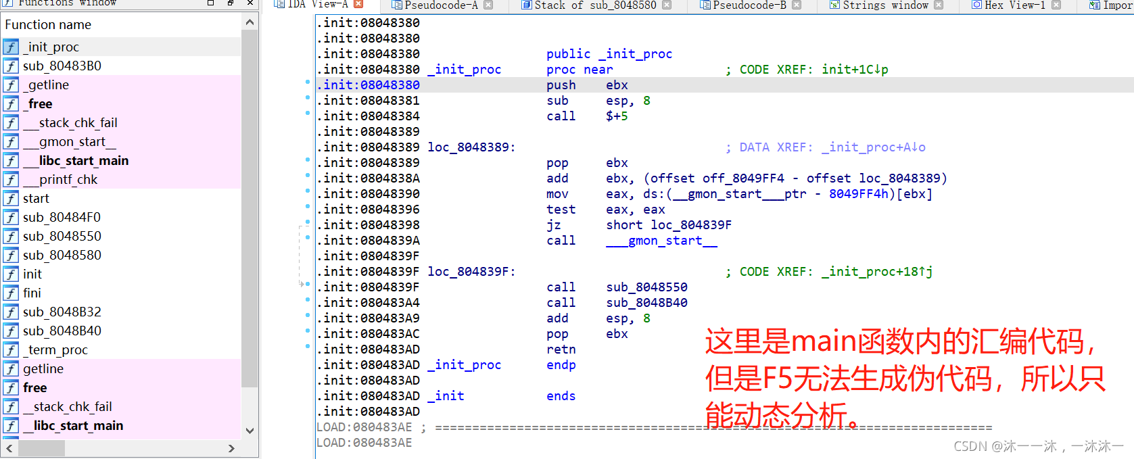Viewport: 1134px width, 459px height.
Task: Click the breakpoint dot beside .init:08048381
Action: coord(308,98)
